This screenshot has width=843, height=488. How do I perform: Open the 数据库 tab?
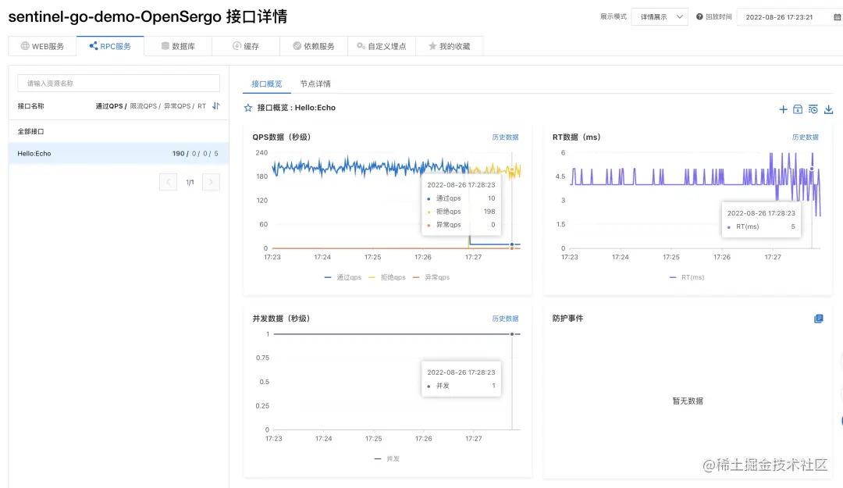pyautogui.click(x=178, y=46)
